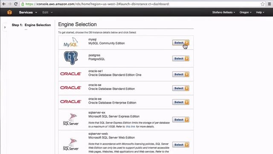Click 'Oracle Database Enterprise Edition' text
This screenshot has width=273, height=154.
112,103
